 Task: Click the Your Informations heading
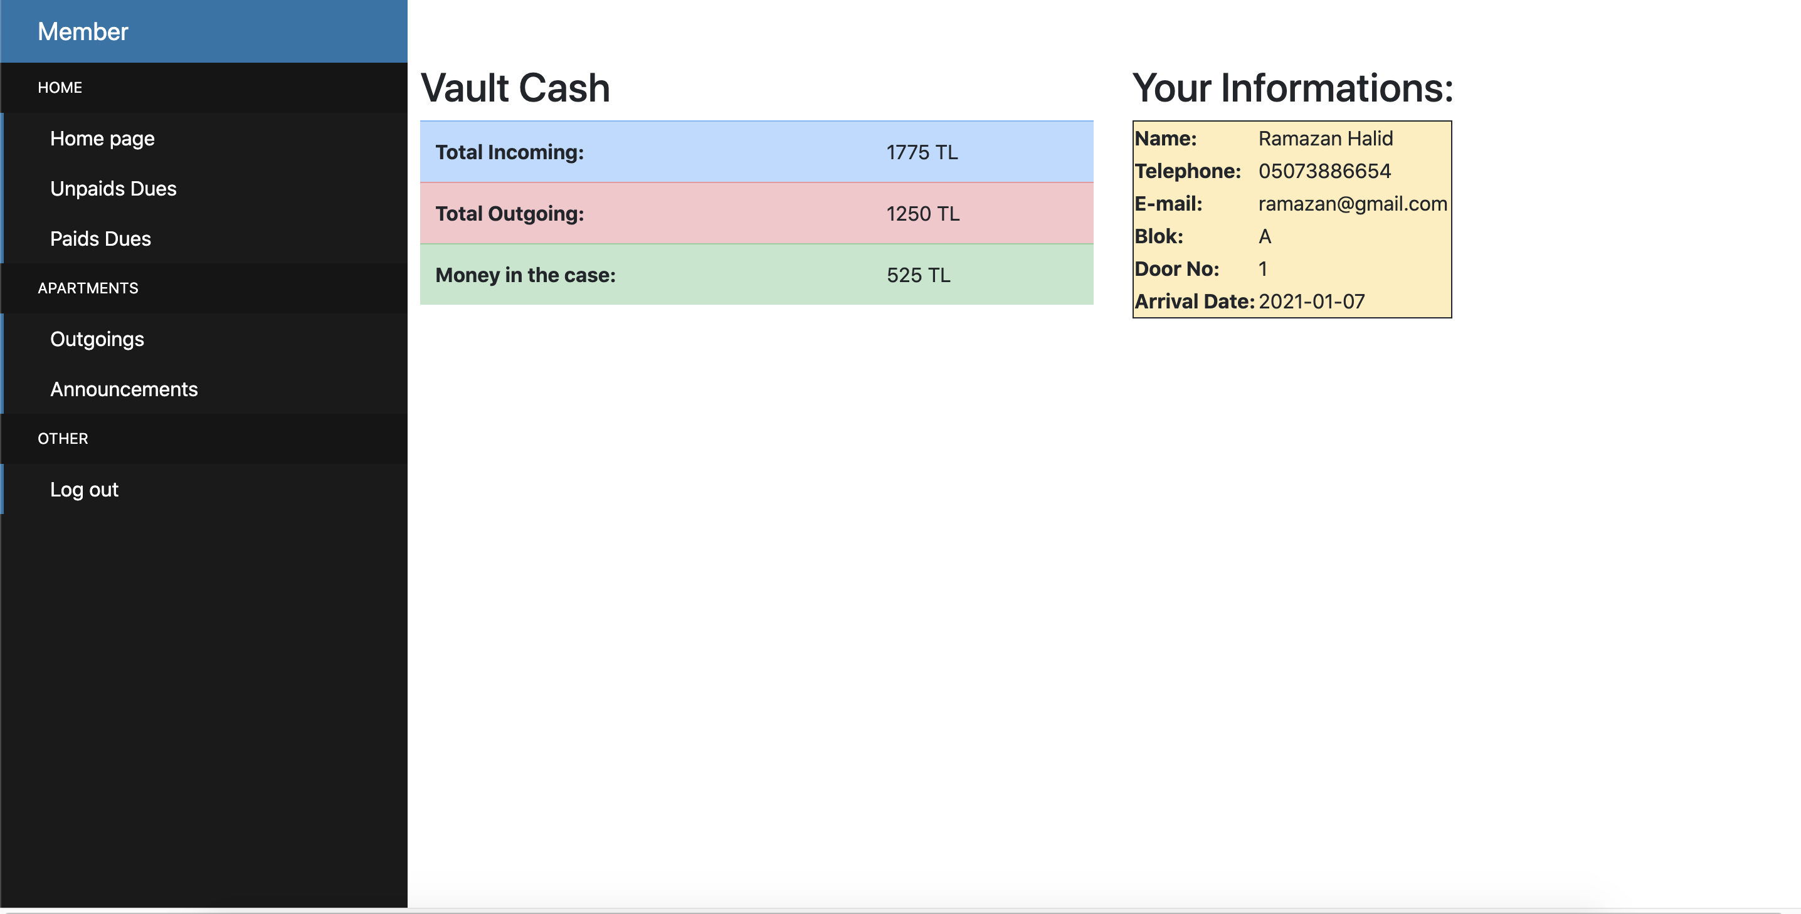[1292, 88]
